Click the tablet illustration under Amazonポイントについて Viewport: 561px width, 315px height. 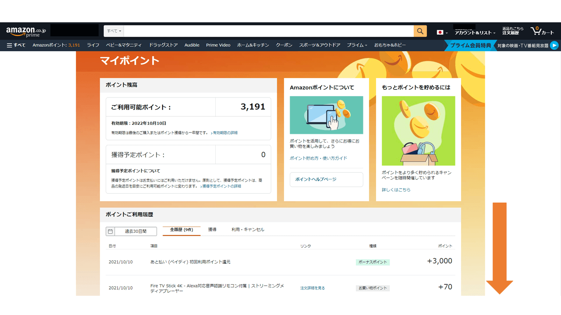click(x=326, y=115)
